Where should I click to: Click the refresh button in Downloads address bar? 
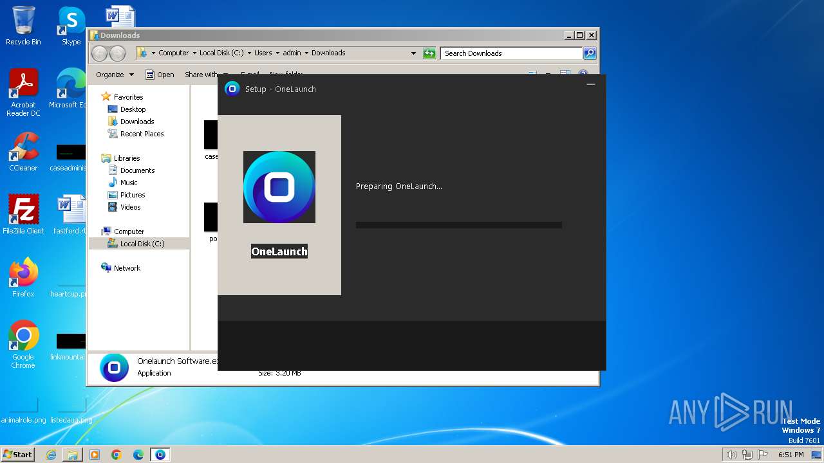pos(429,53)
